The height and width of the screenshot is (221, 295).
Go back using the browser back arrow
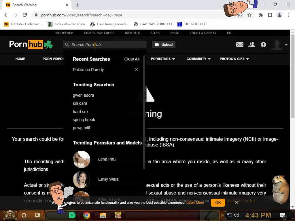click(x=6, y=15)
